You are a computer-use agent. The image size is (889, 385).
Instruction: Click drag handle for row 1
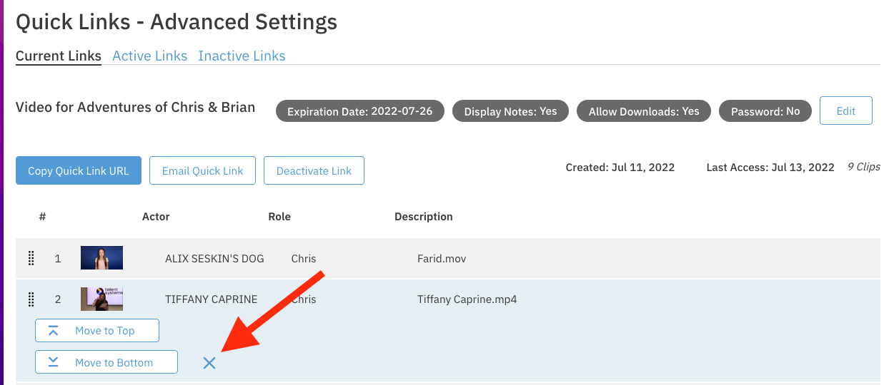31,258
